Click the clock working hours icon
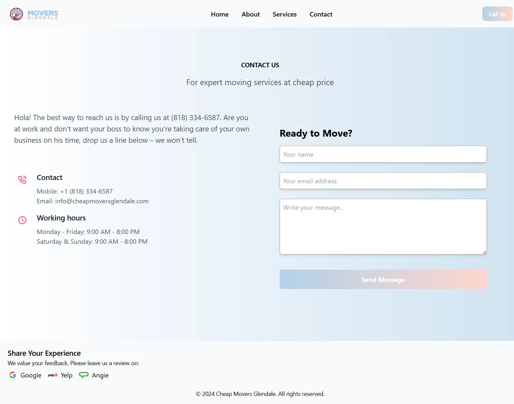 click(x=22, y=220)
